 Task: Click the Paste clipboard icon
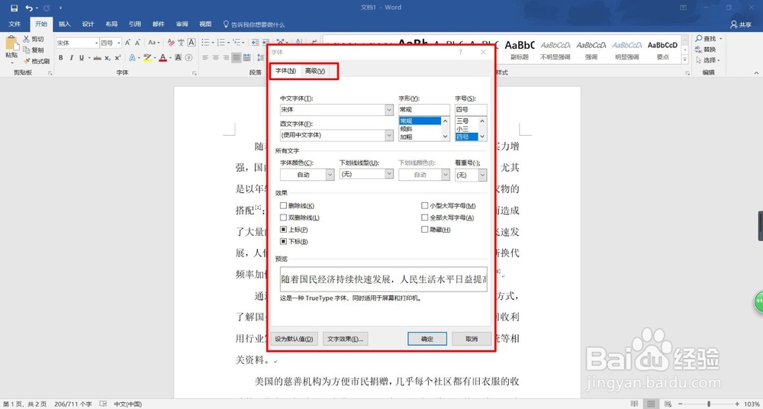11,43
